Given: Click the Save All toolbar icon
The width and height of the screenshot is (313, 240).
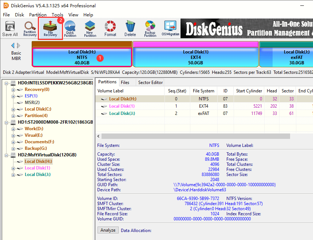Looking at the screenshot, I should pyautogui.click(x=10, y=28).
